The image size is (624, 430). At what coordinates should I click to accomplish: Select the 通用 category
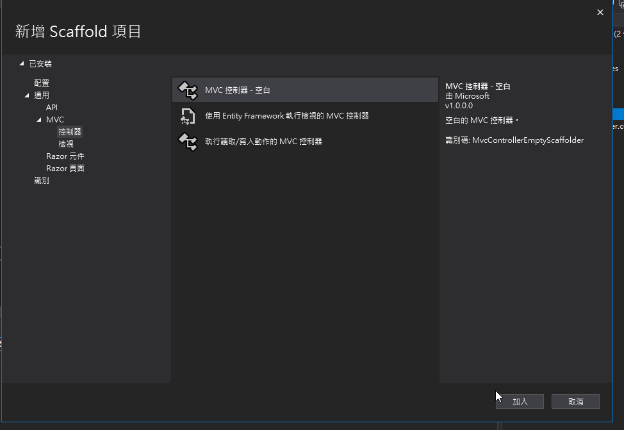(x=42, y=95)
